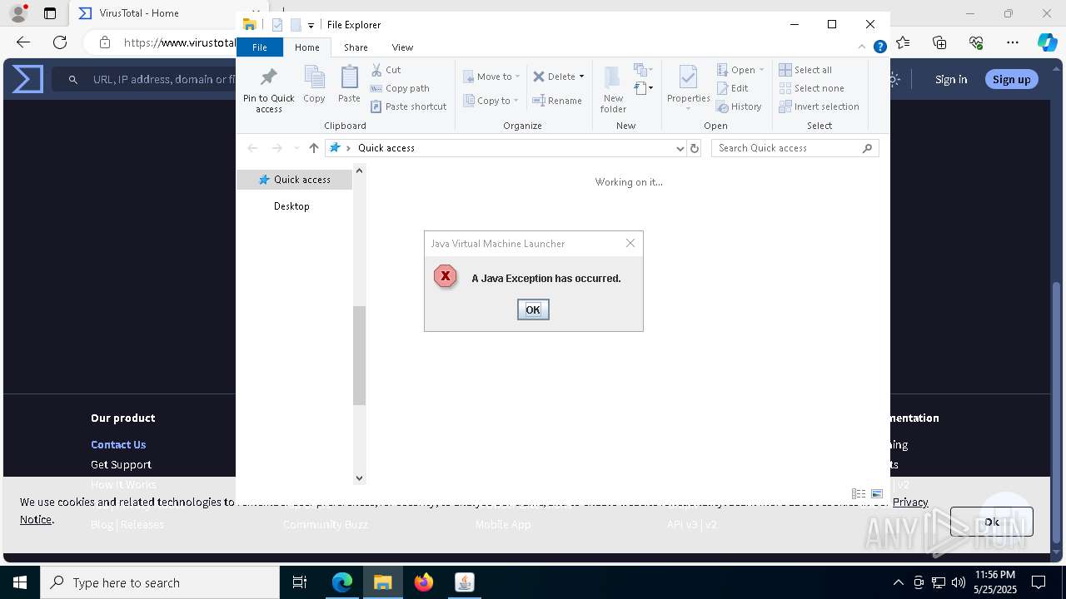This screenshot has height=599, width=1066.
Task: Open the Get Support link
Action: point(121,464)
